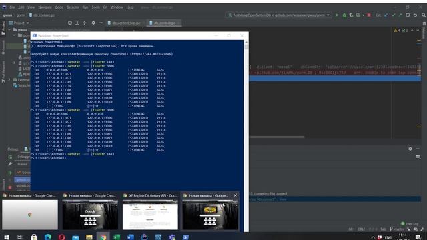Screen dimensions: 427x240
Task: Open first Chrome thumbnail Новая вкладка
Action: (30, 211)
